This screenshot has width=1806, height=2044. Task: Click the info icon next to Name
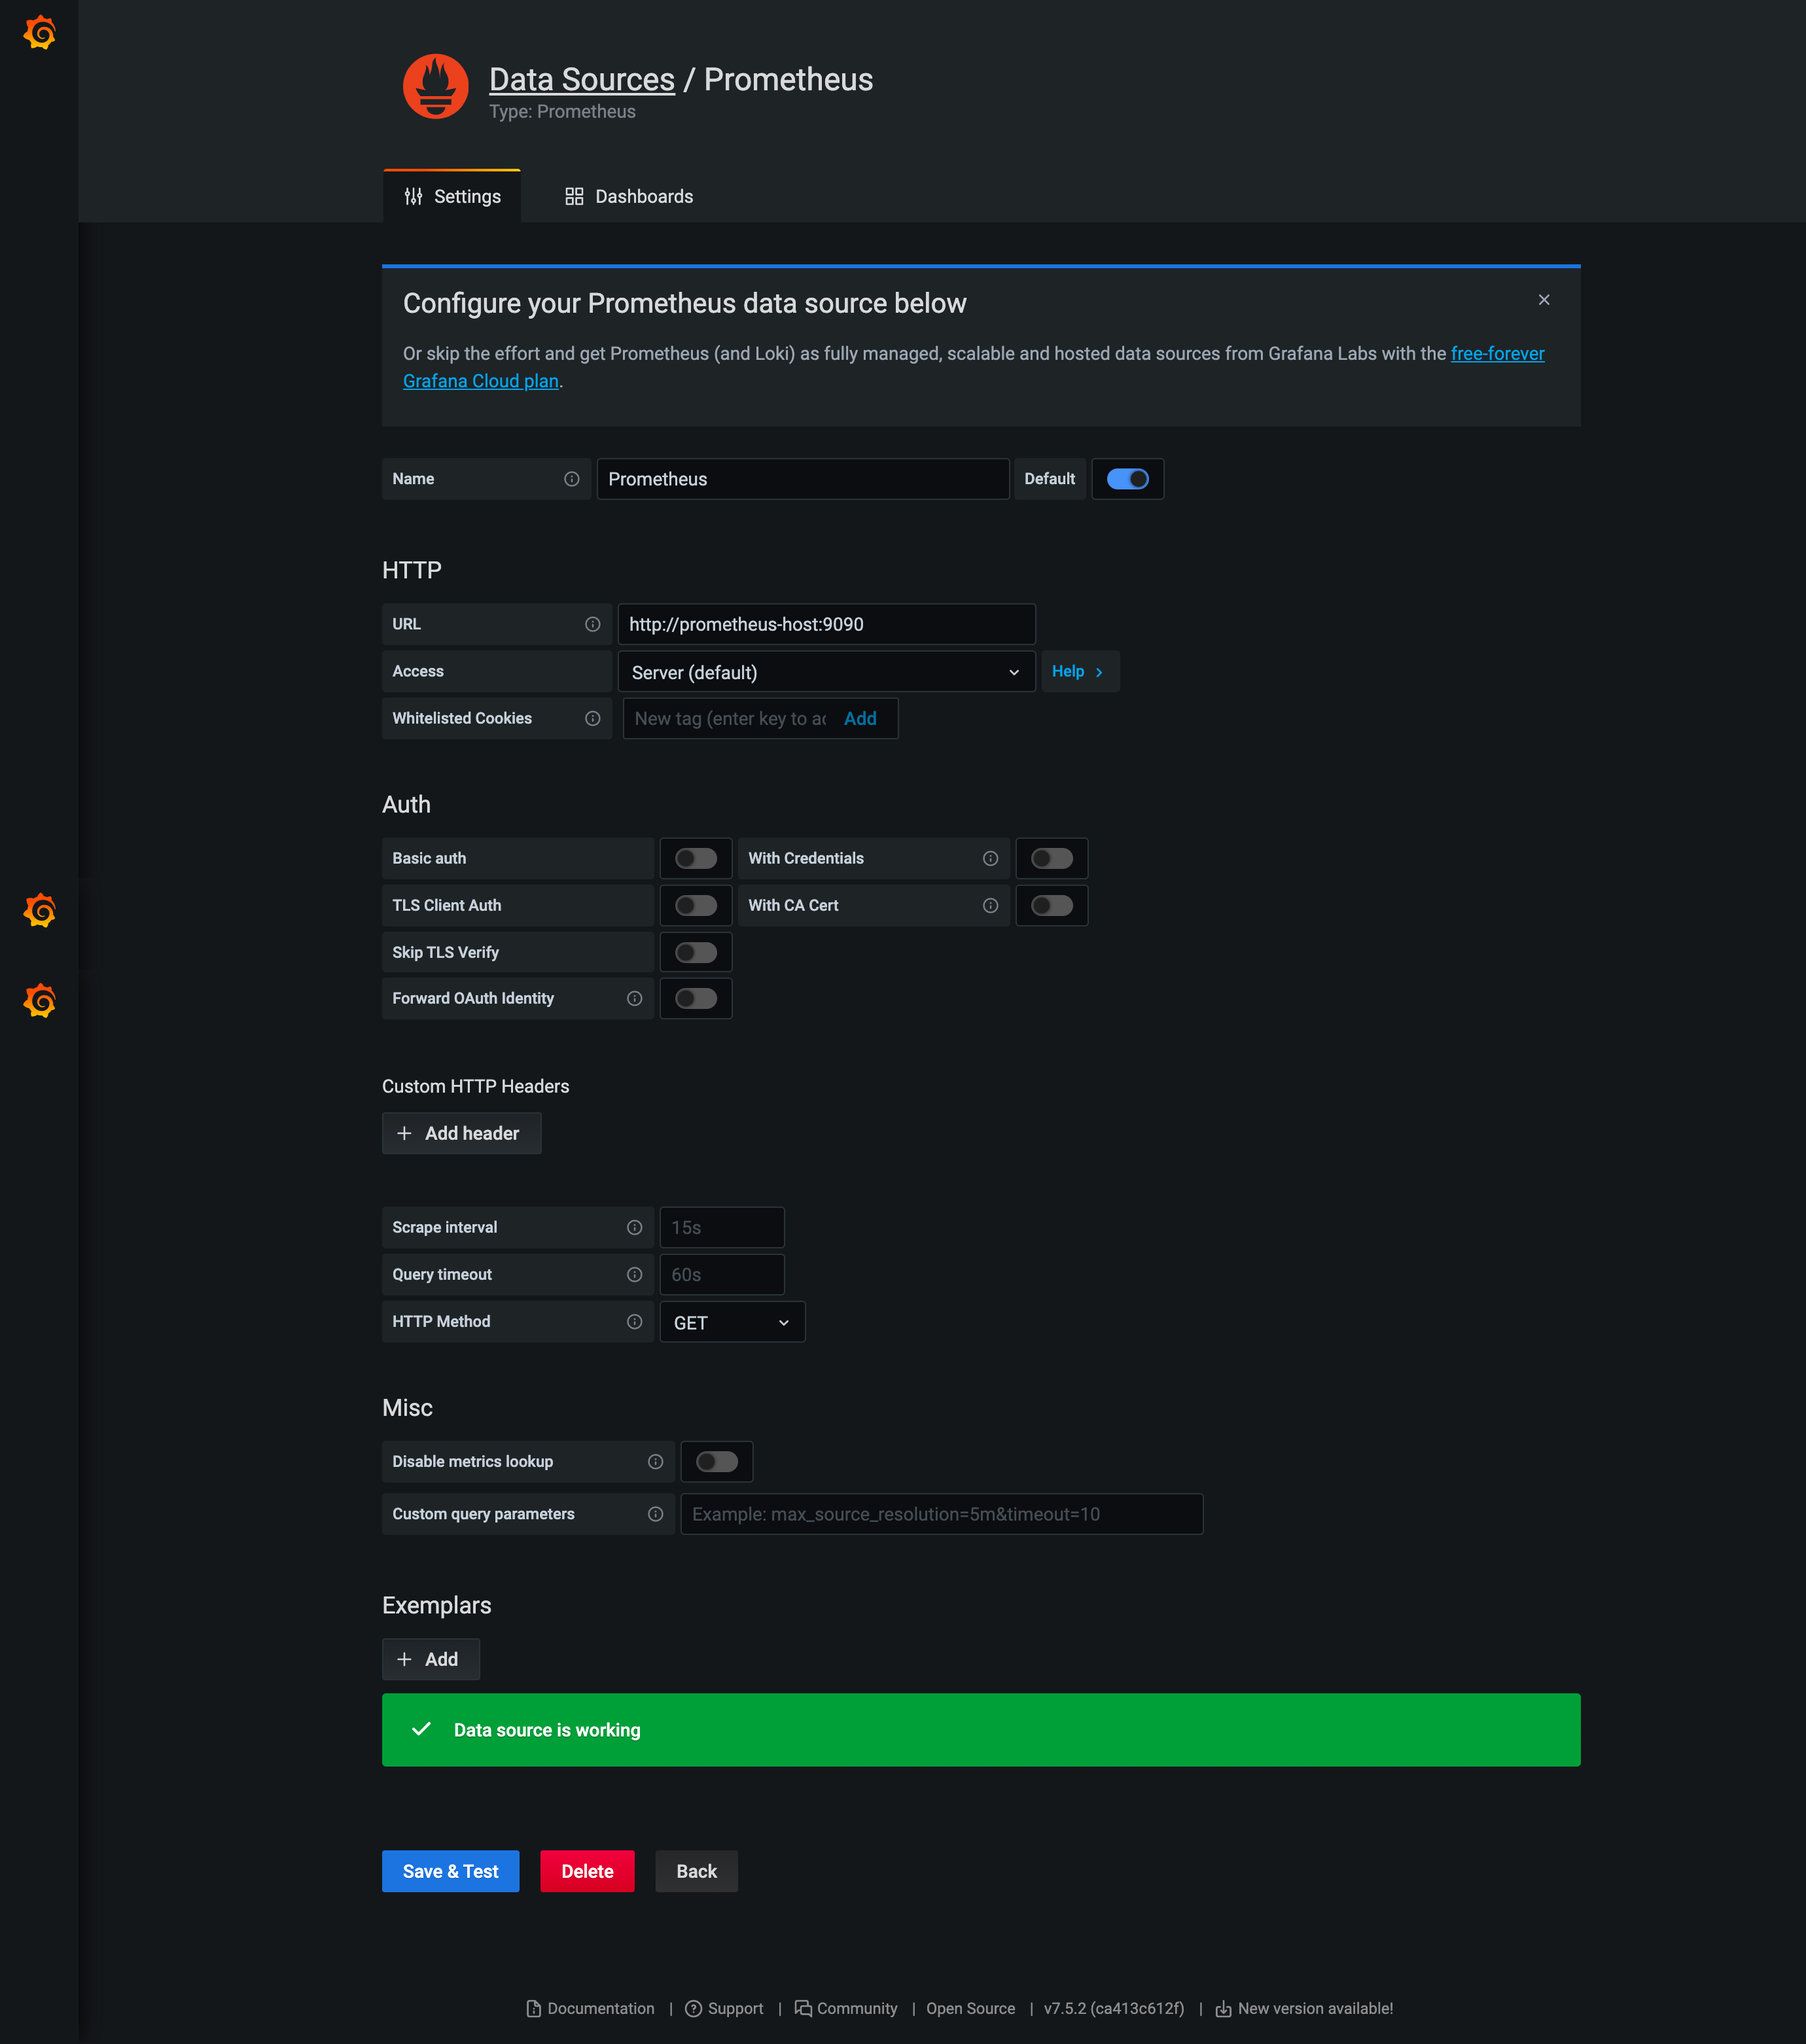point(571,479)
